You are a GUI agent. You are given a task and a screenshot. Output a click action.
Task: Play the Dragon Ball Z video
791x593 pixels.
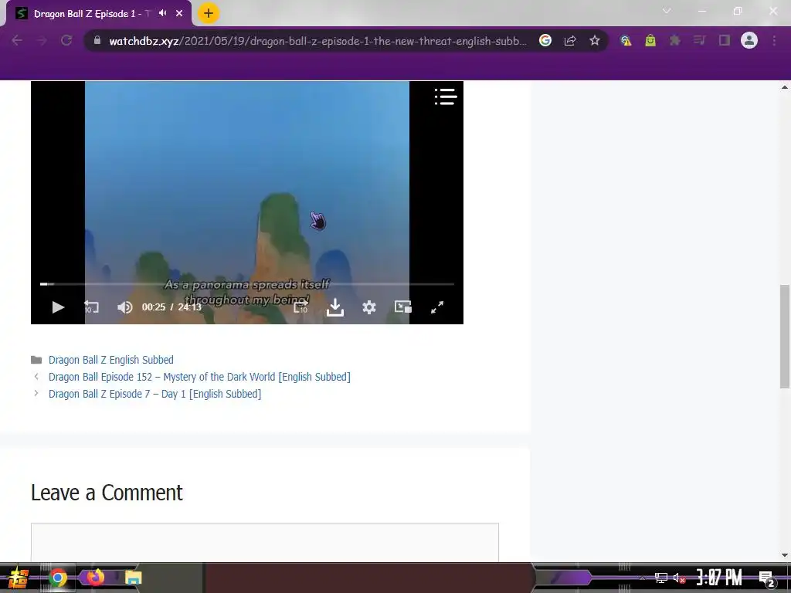(58, 307)
